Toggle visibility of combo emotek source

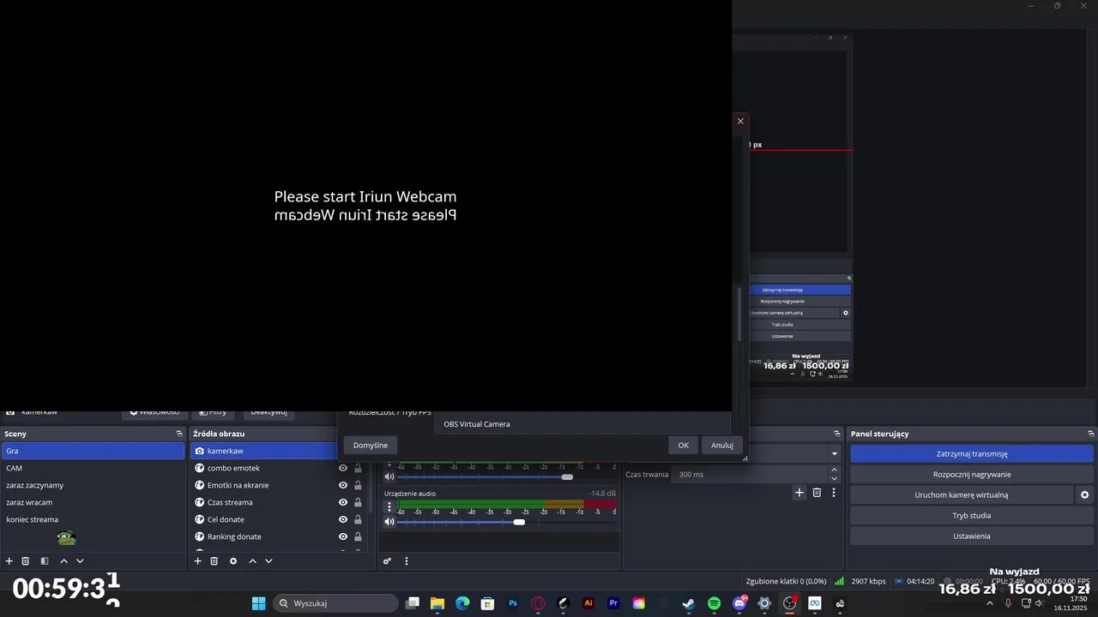point(343,468)
